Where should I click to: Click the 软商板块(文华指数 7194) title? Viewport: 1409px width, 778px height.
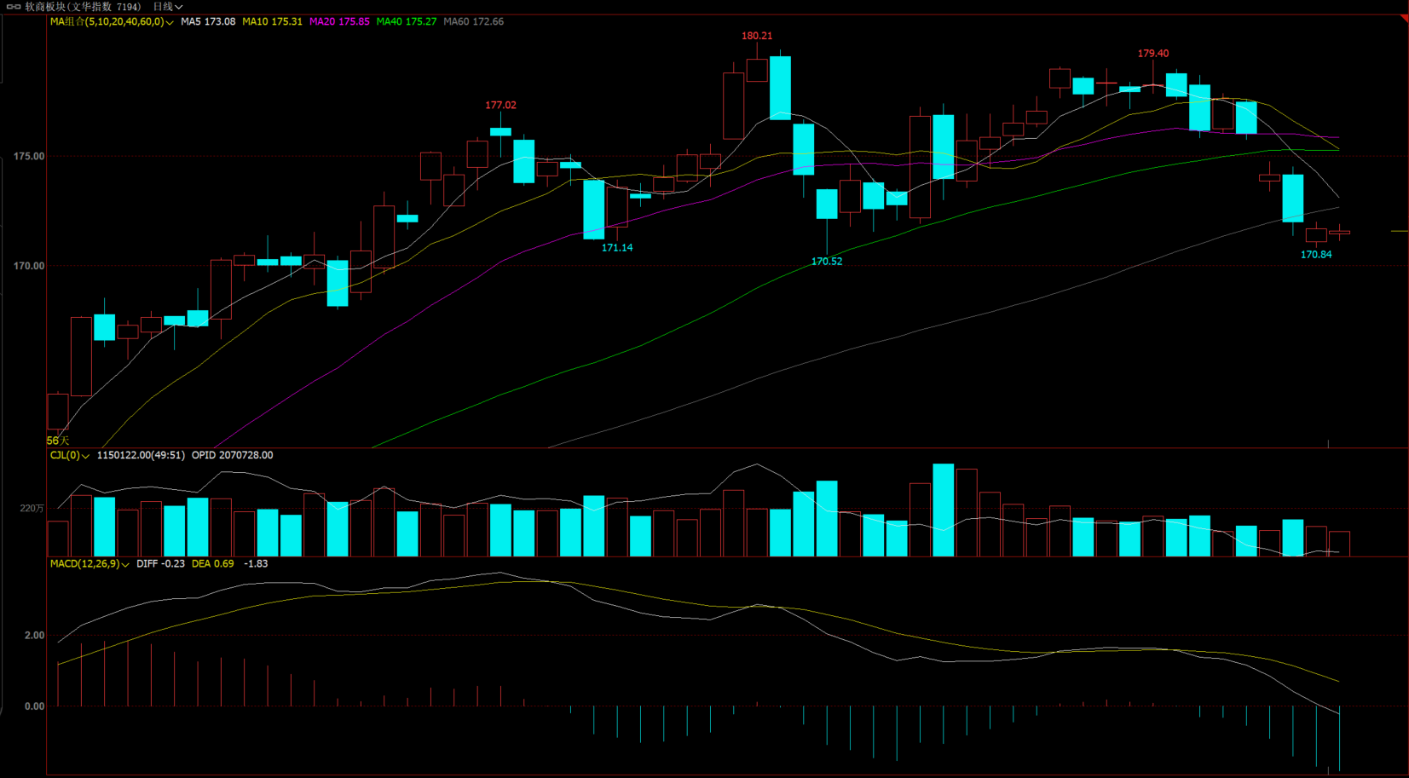point(83,7)
